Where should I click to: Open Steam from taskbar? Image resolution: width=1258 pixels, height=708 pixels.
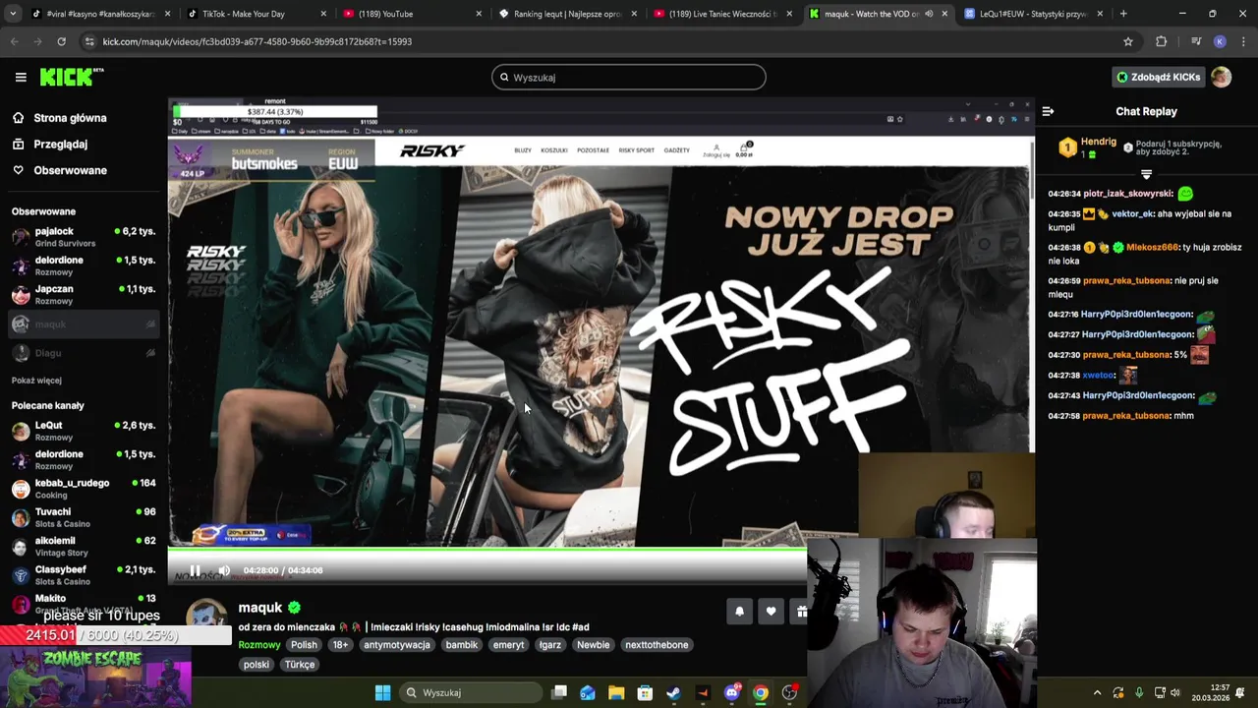pos(673,692)
